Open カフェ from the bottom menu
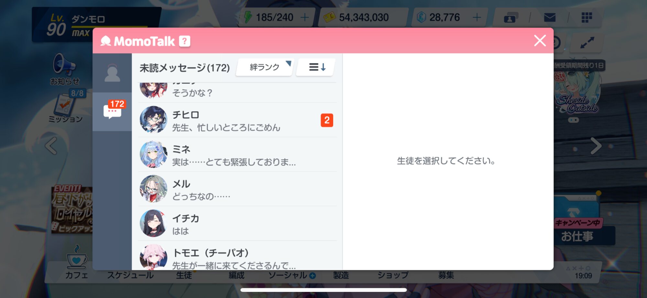Screen dimensions: 647x298 (x=77, y=262)
